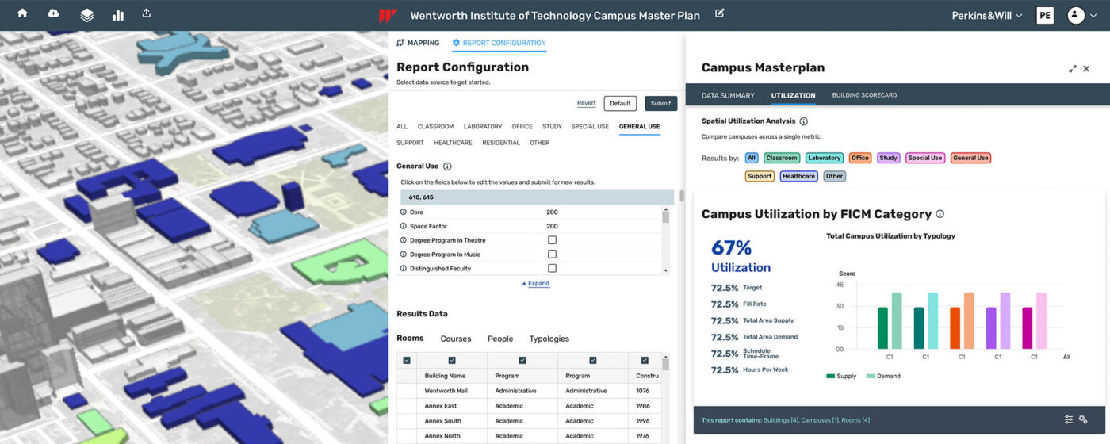The height and width of the screenshot is (444, 1110).
Task: Expand the Campus Masterplan panel to fullscreen
Action: coord(1072,69)
